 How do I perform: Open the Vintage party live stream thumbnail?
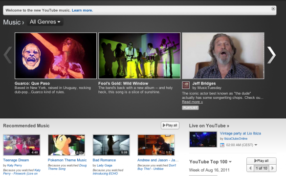[x=203, y=139]
